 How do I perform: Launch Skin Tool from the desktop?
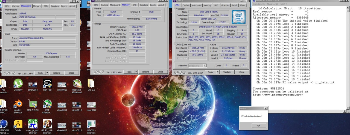click(47, 85)
